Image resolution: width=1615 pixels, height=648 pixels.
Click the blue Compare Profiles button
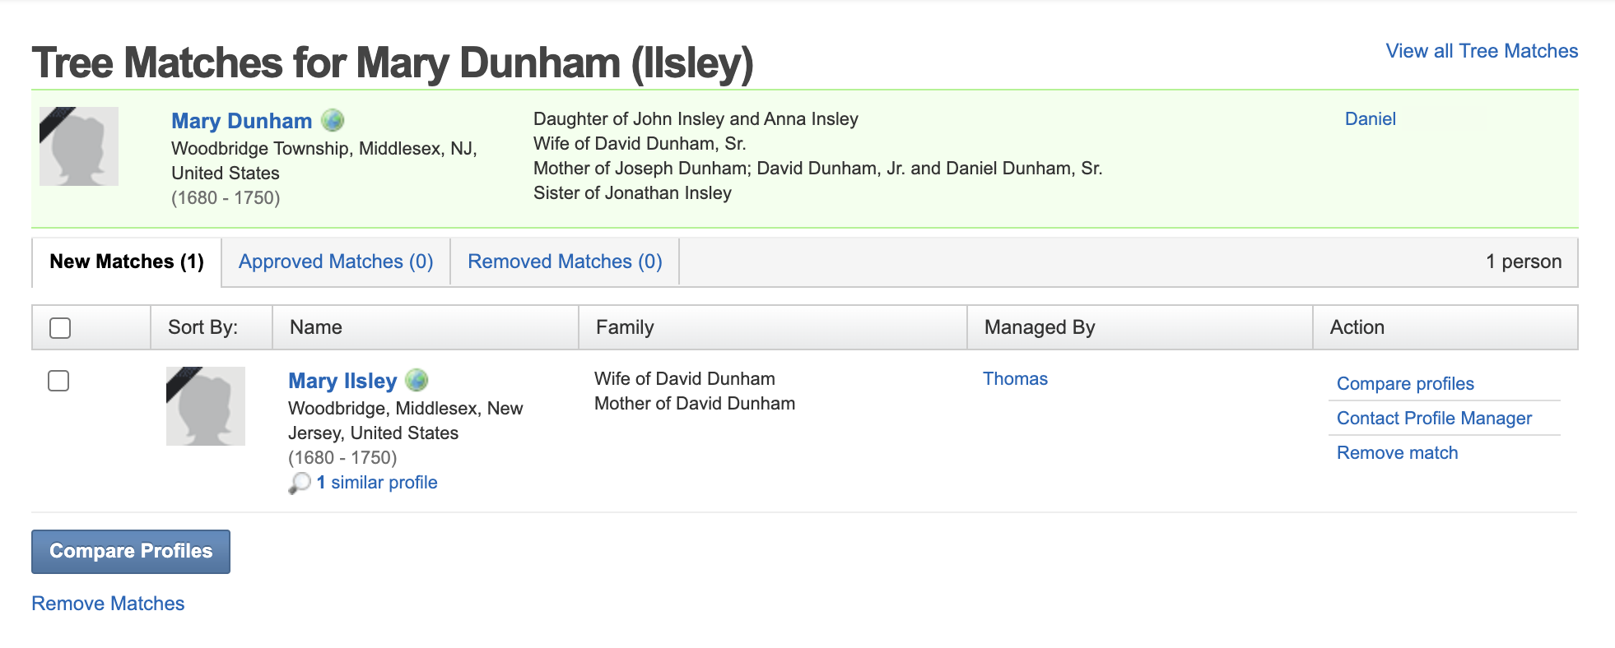[x=131, y=552]
